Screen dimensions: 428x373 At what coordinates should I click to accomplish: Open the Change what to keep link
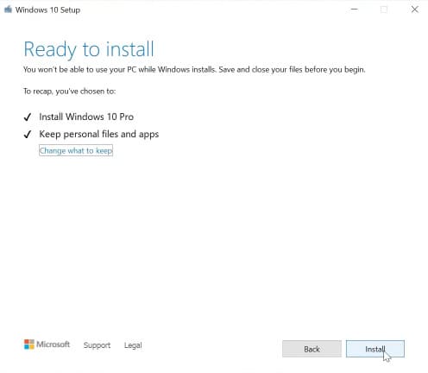(x=76, y=150)
